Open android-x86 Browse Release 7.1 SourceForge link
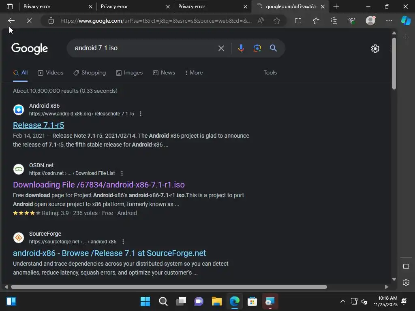The image size is (415, 311). 109,253
